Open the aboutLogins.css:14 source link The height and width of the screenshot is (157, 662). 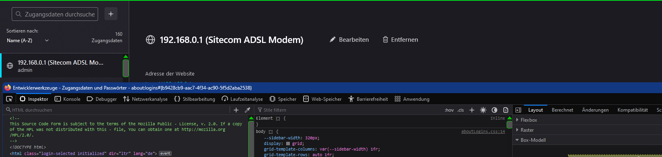coord(483,132)
